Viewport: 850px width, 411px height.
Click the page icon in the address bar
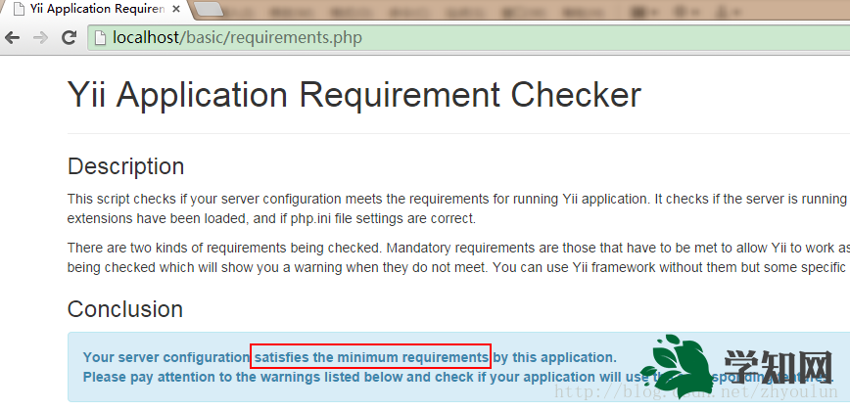[x=99, y=37]
